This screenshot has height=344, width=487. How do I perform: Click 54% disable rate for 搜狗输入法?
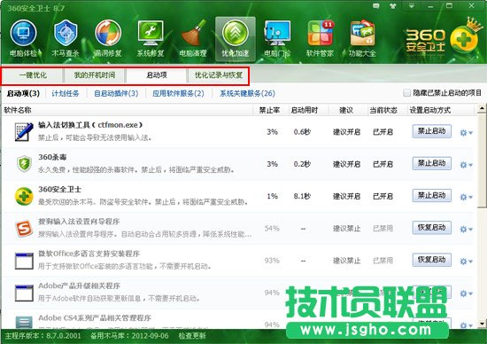point(272,228)
